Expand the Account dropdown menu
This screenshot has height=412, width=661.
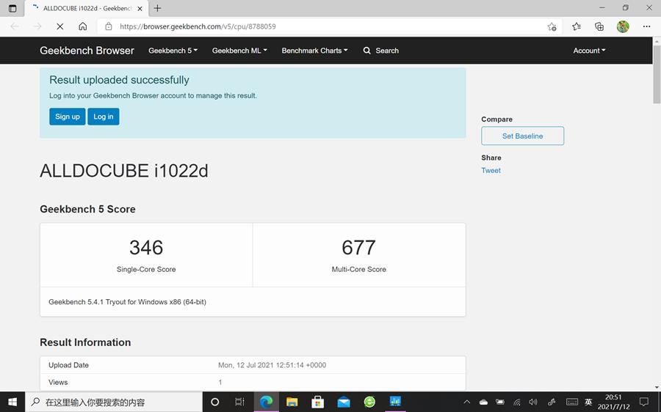point(589,51)
